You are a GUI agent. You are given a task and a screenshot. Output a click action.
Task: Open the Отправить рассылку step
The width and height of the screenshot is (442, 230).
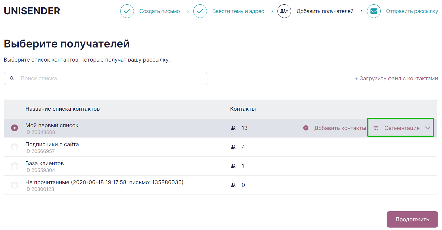point(412,11)
